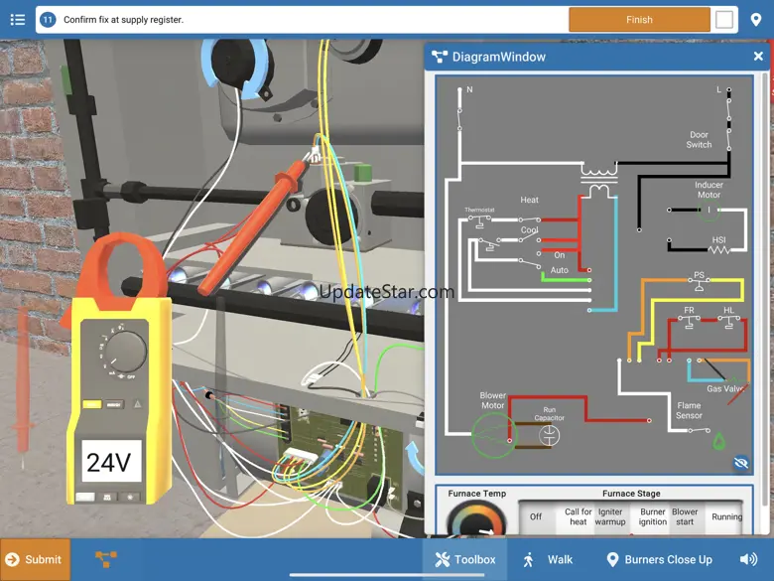Tick the checkbox next to Finish
The height and width of the screenshot is (581, 774).
[x=723, y=20]
